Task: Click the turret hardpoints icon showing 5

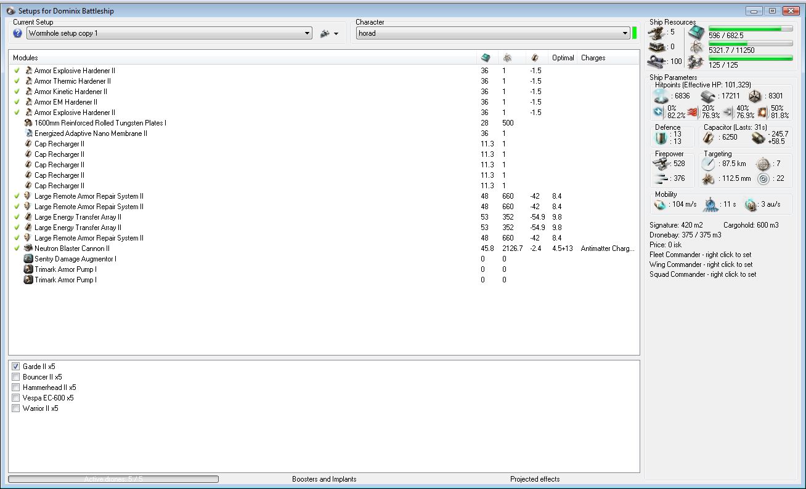Action: tap(657, 32)
